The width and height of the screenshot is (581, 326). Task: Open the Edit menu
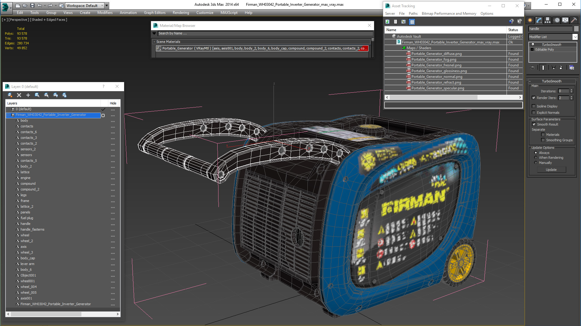[x=20, y=13]
